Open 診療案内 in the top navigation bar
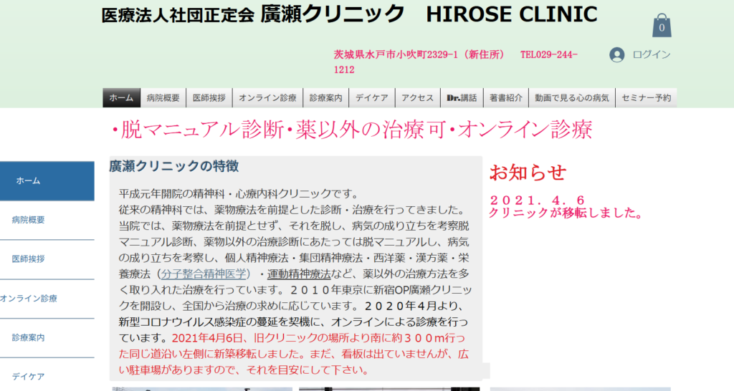The height and width of the screenshot is (391, 734). [x=326, y=98]
